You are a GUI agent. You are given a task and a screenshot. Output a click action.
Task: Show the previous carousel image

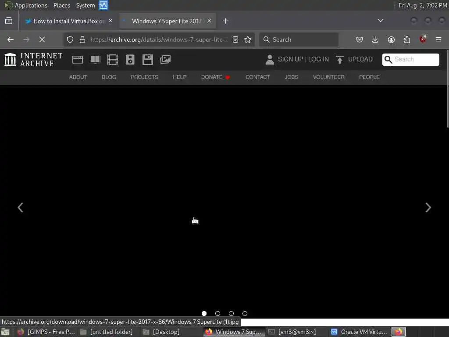[20, 208]
